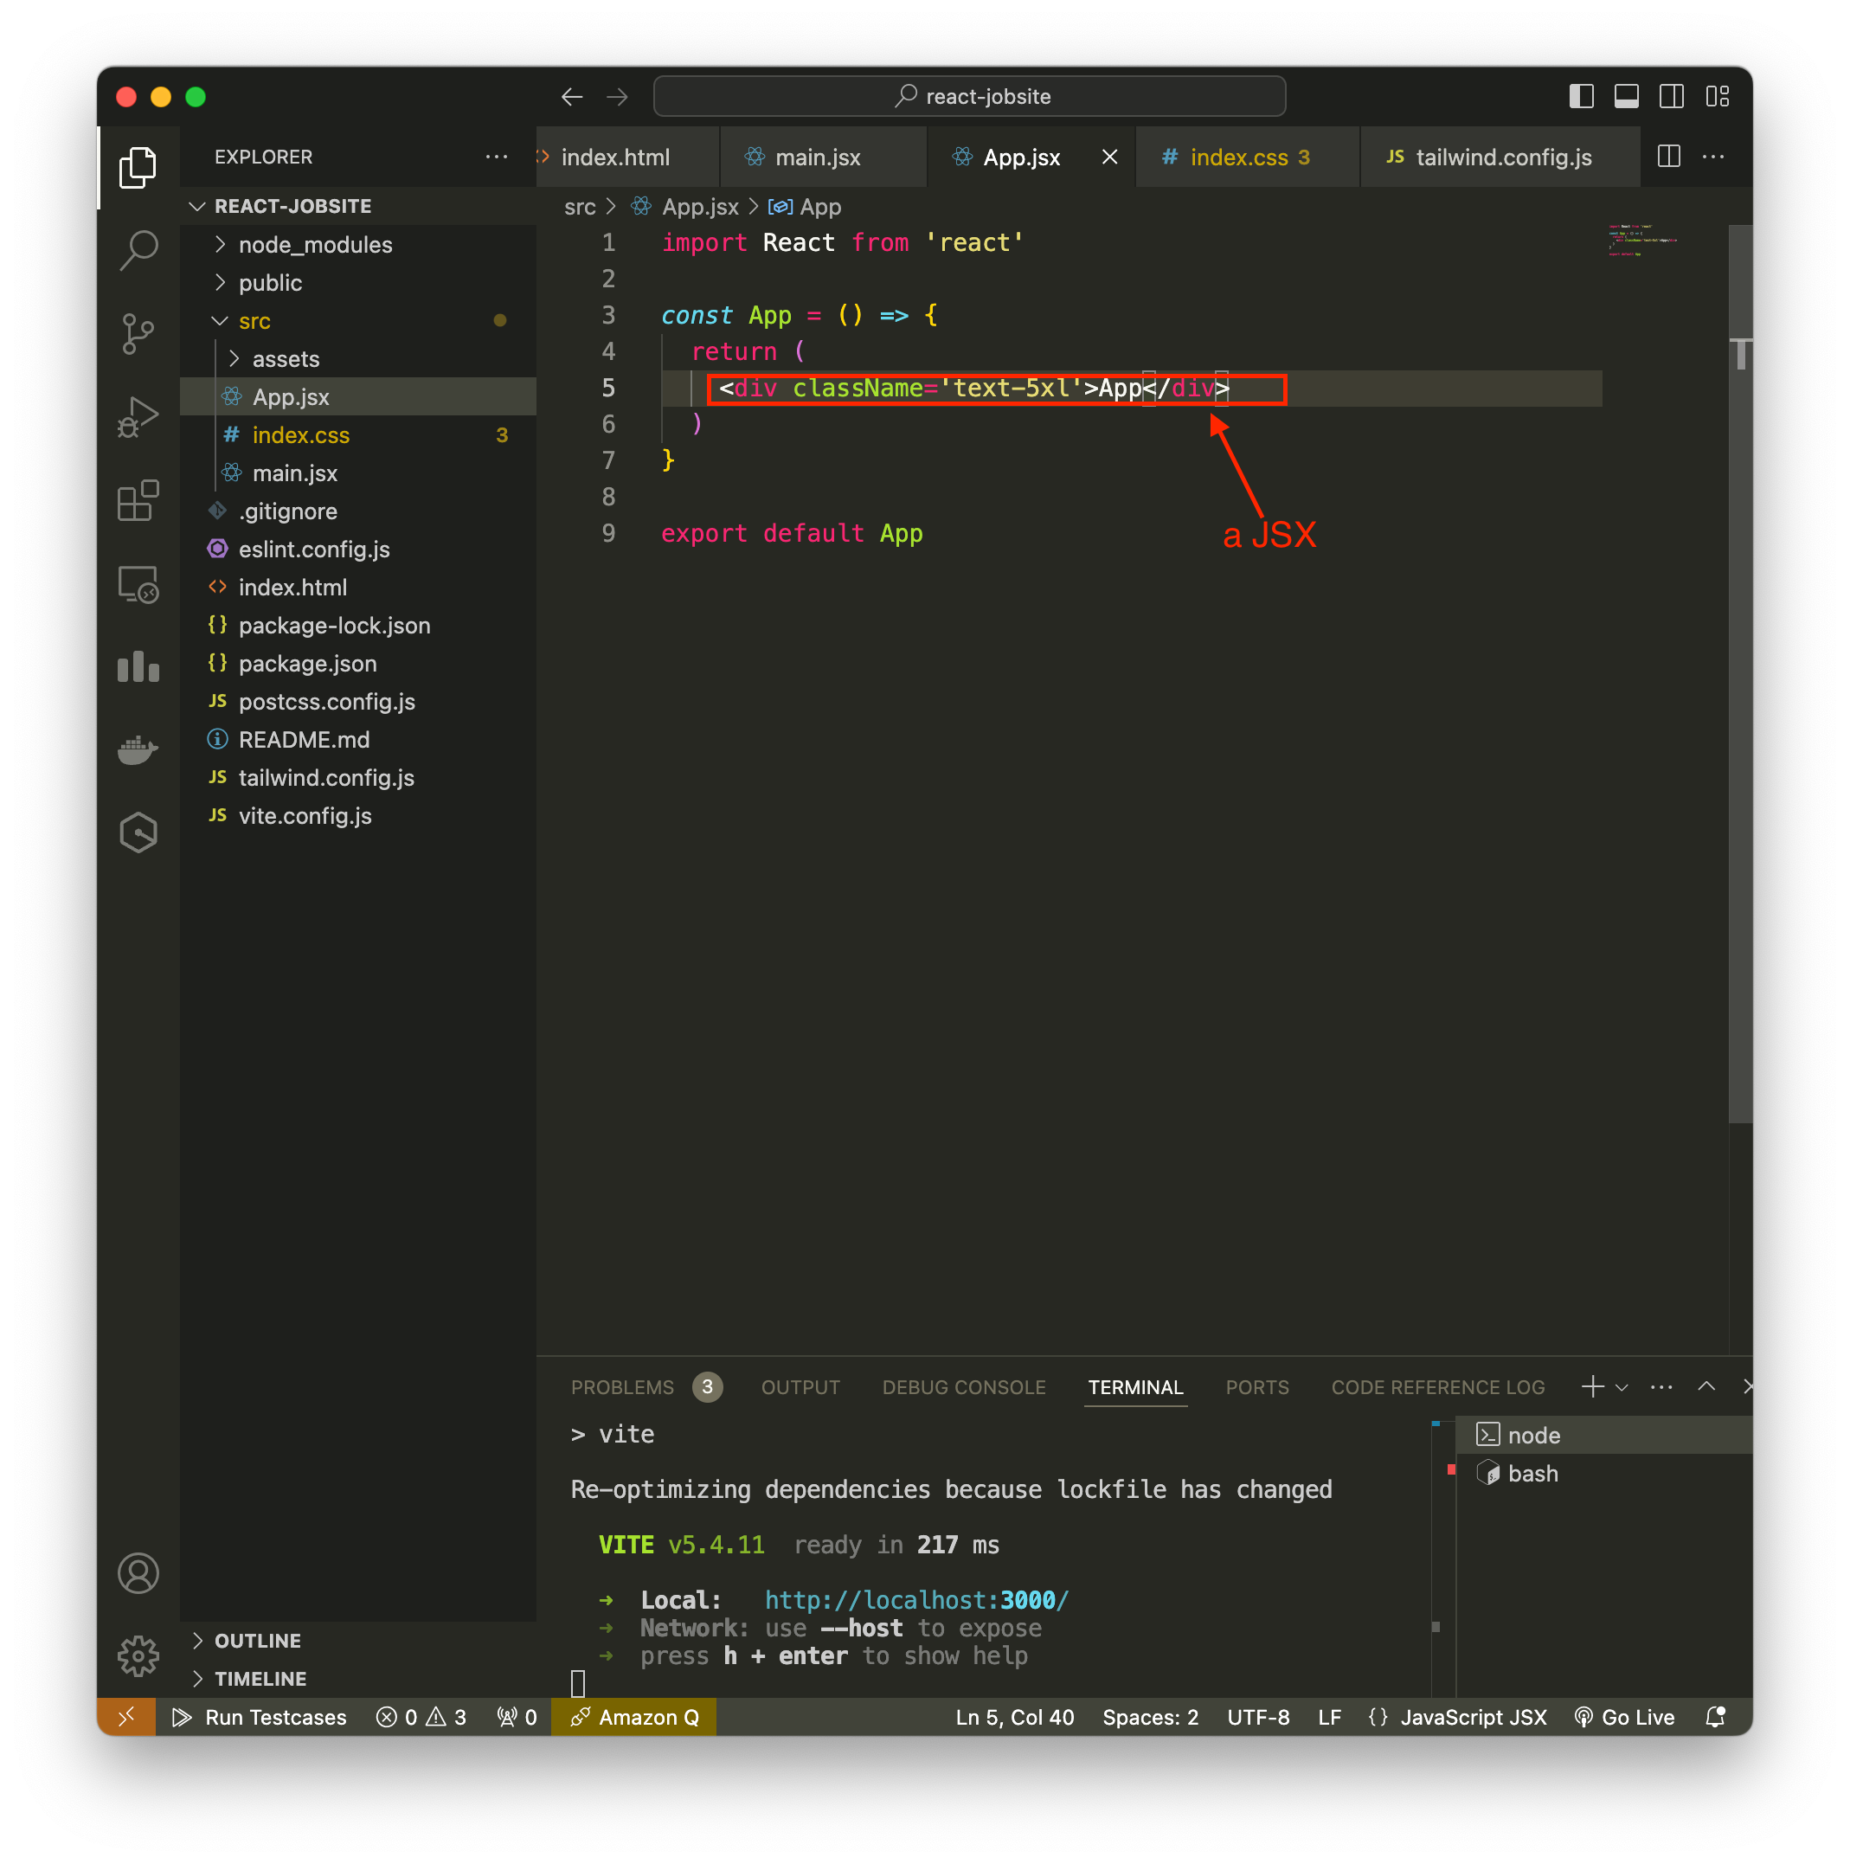This screenshot has height=1864, width=1850.
Task: Click the react-jobsite command center search box
Action: (969, 96)
